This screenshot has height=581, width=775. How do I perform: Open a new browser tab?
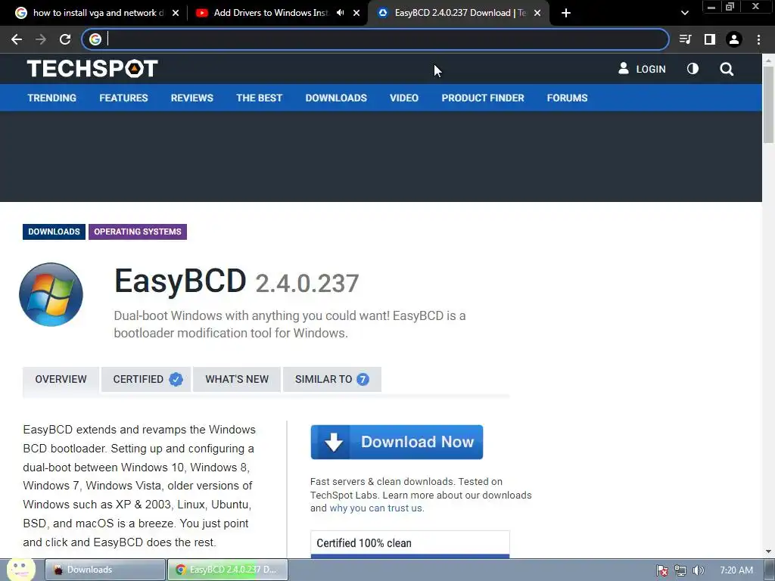(x=566, y=13)
